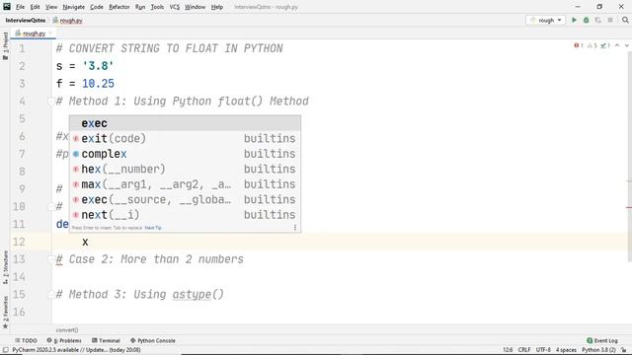Toggle read-only lock icon in status bar

click(x=624, y=350)
